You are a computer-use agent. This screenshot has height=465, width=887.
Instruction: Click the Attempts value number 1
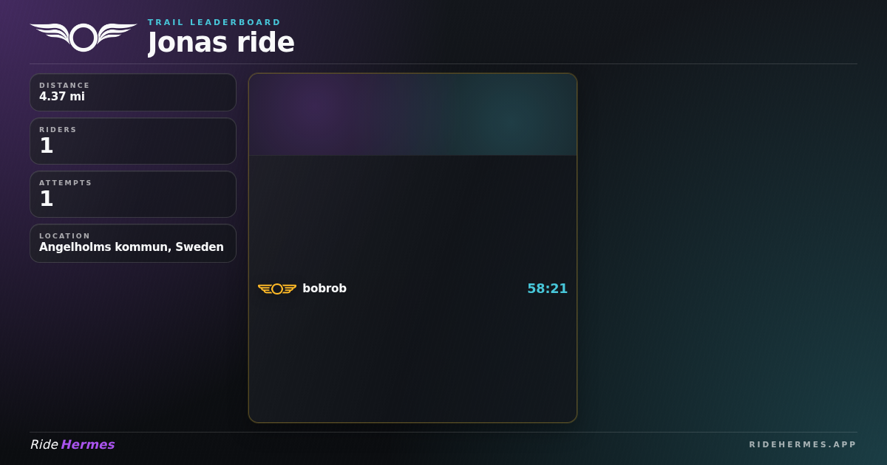(x=47, y=199)
